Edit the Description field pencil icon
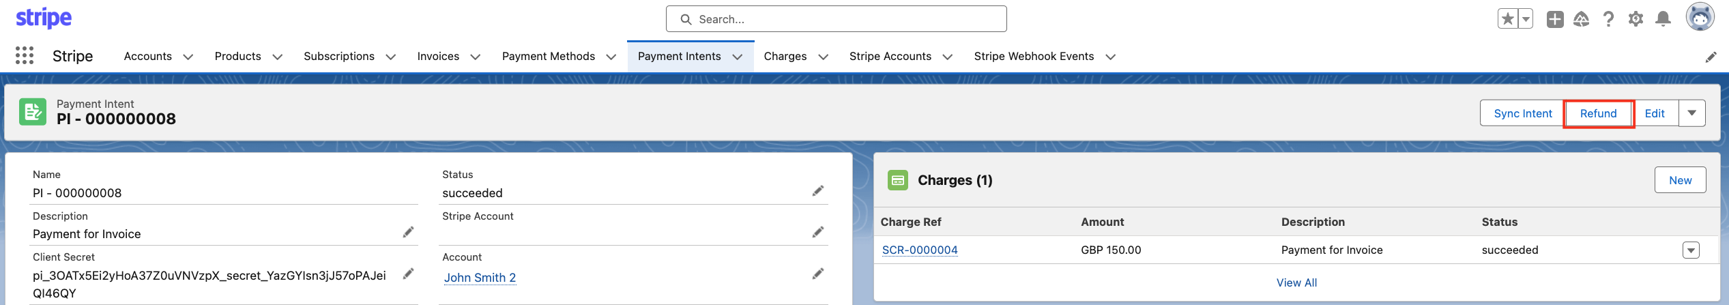The width and height of the screenshot is (1729, 305). point(408,233)
